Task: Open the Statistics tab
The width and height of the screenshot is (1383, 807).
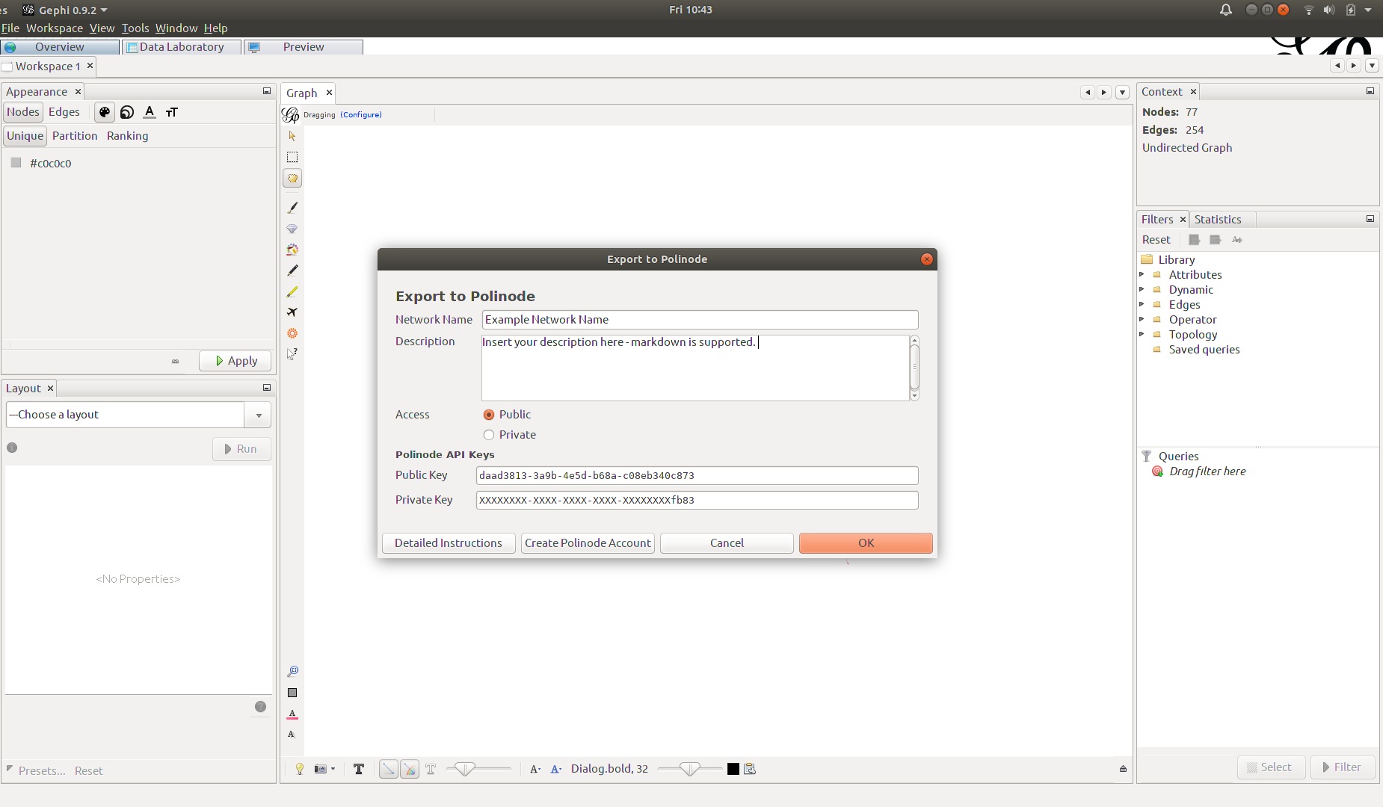Action: tap(1218, 220)
